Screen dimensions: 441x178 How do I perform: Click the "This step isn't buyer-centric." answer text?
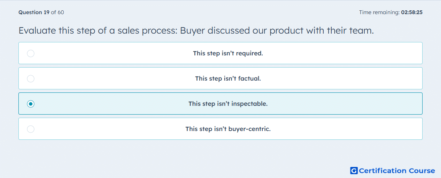228,129
